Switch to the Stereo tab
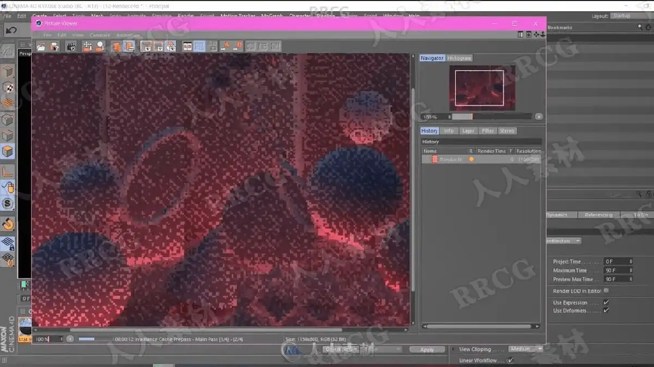Image resolution: width=654 pixels, height=367 pixels. click(507, 131)
